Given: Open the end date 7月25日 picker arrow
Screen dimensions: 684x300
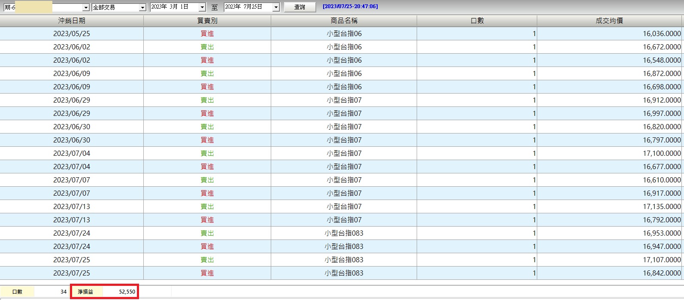Looking at the screenshot, I should (x=276, y=7).
